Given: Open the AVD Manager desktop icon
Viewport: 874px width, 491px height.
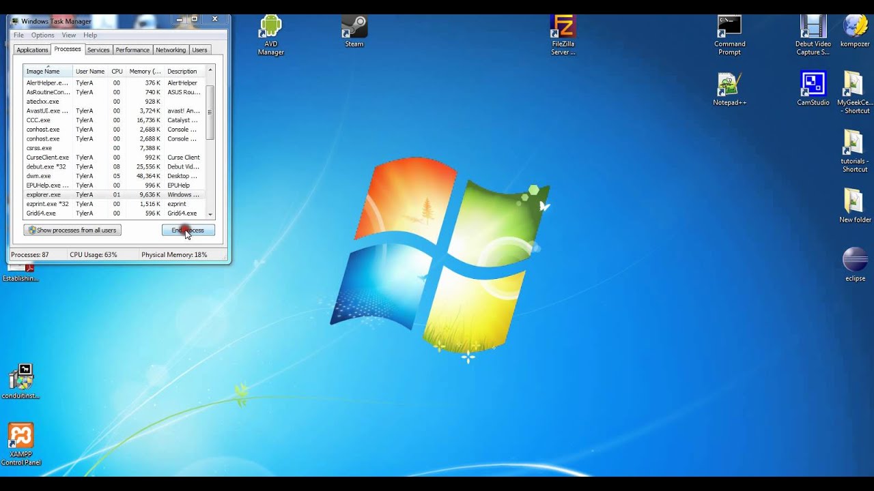Looking at the screenshot, I should 270,35.
